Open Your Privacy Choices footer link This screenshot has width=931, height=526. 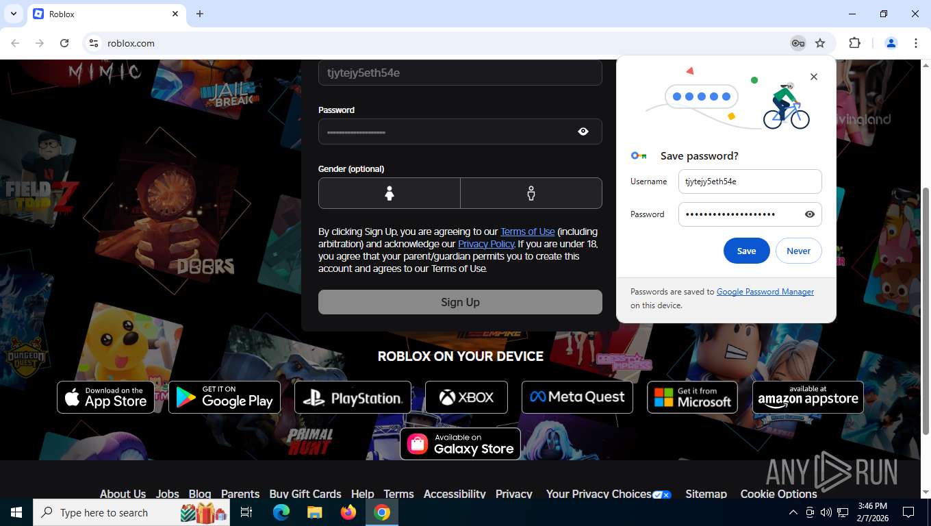coord(609,493)
